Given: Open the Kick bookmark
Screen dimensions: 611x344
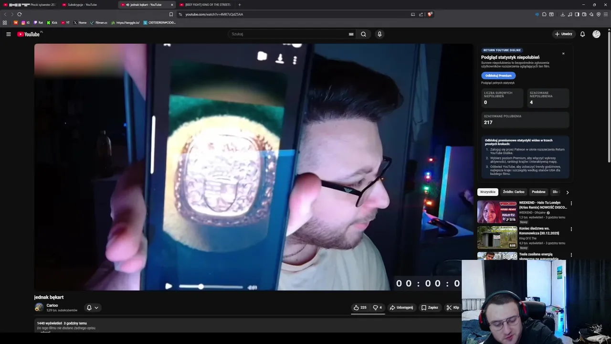Looking at the screenshot, I should (x=52, y=22).
